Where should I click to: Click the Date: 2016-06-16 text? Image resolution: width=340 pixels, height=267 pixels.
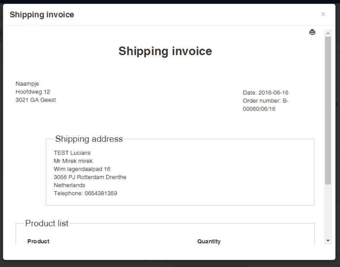(x=266, y=93)
